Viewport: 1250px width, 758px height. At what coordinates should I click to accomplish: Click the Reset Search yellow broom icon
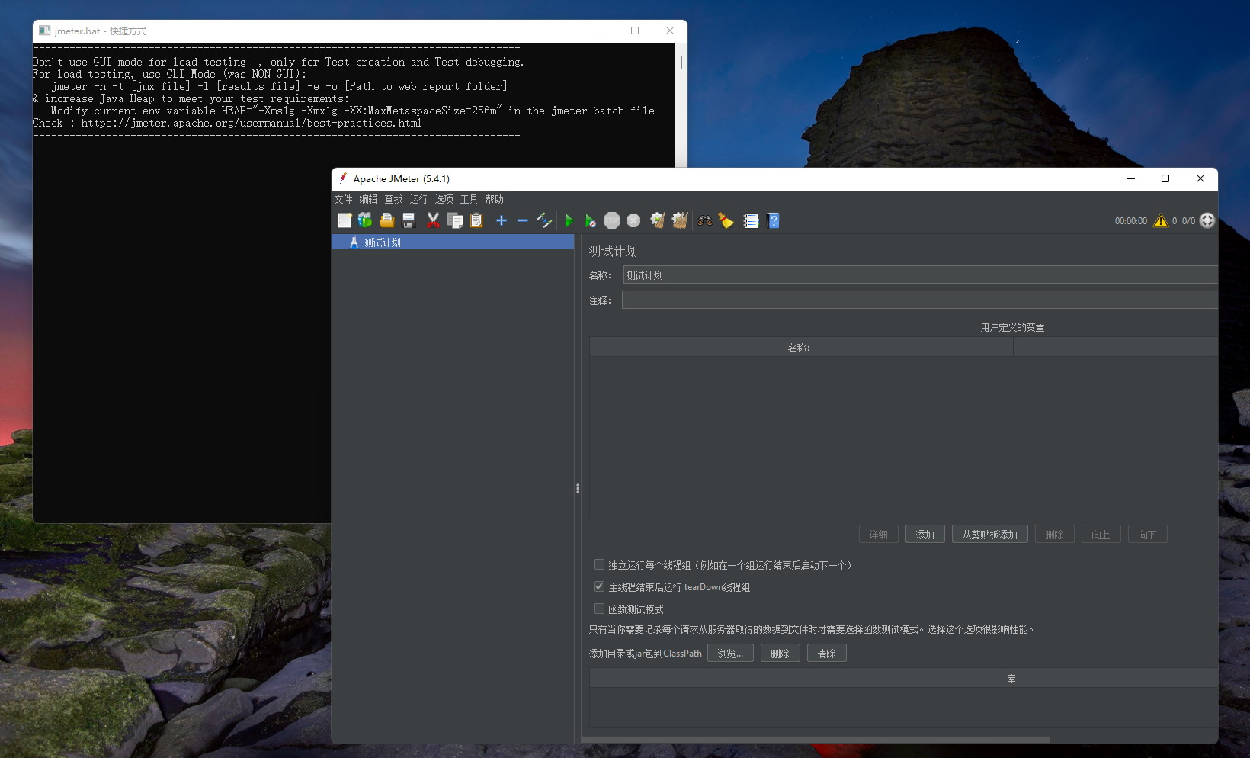(726, 220)
